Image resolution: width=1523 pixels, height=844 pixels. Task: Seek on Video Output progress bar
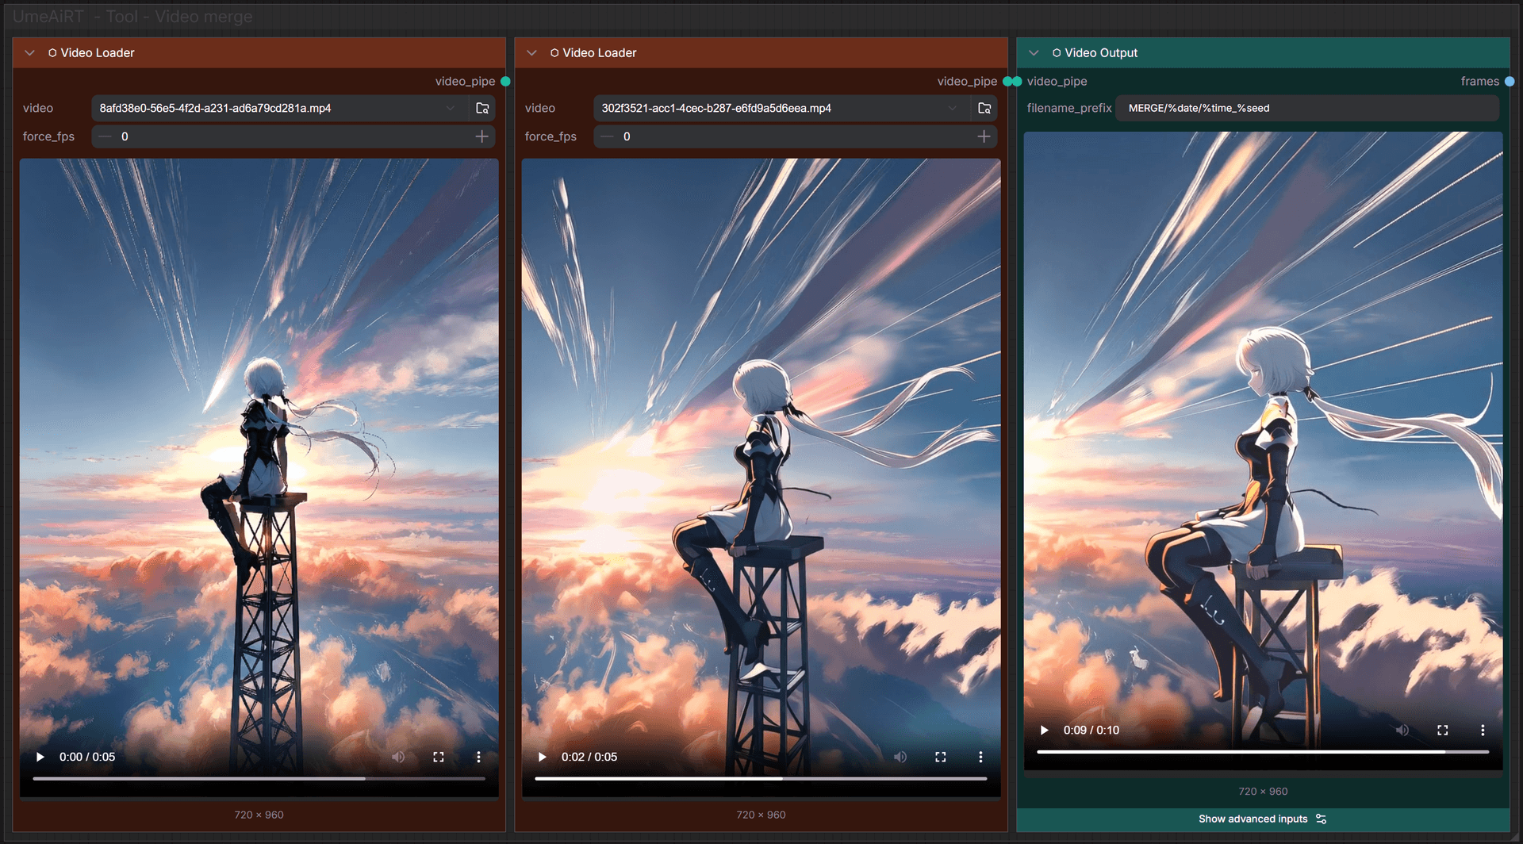pos(1263,751)
